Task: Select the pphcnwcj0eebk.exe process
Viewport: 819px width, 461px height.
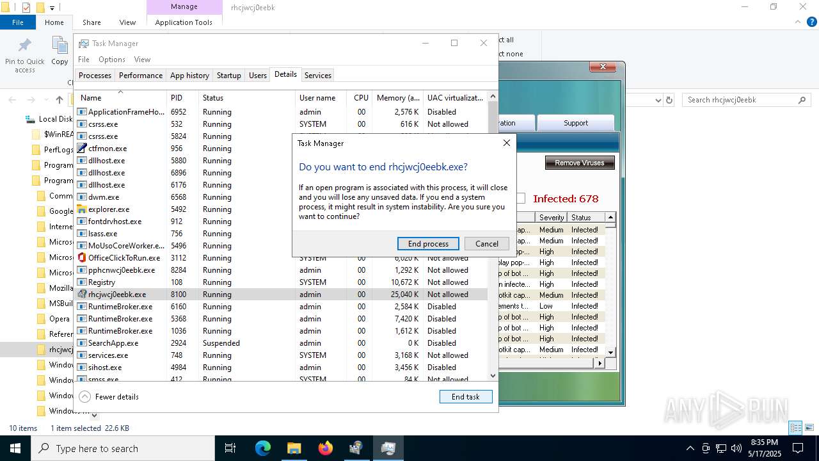Action: (282, 270)
